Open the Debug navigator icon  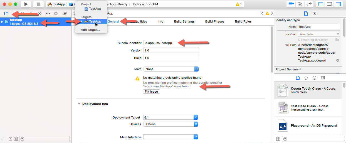pos(48,13)
